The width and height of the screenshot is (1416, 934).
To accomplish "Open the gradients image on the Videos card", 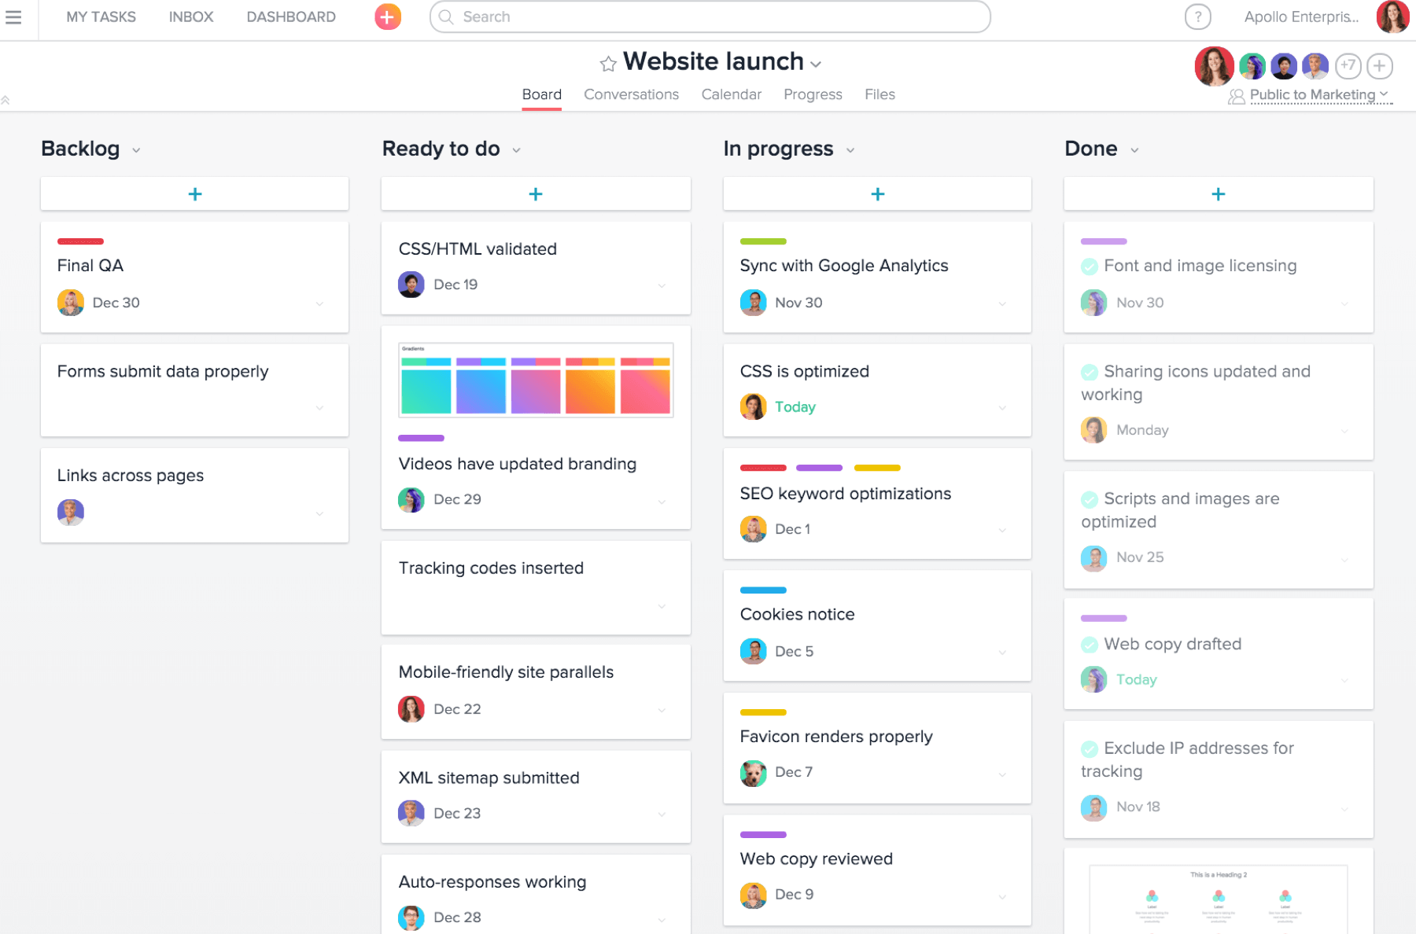I will [x=536, y=379].
